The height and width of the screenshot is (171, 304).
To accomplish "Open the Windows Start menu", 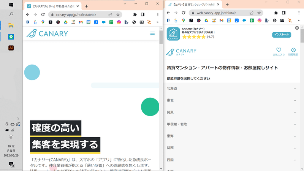I will point(11,5).
